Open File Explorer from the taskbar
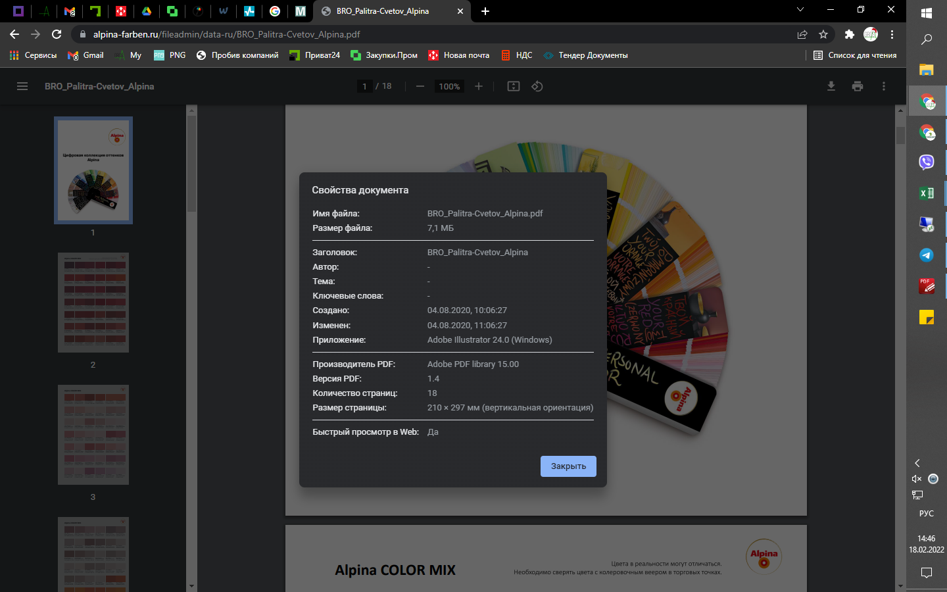The height and width of the screenshot is (592, 947). [927, 70]
